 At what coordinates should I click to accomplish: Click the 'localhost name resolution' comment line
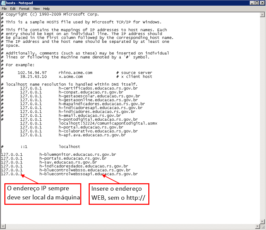tap(69, 84)
